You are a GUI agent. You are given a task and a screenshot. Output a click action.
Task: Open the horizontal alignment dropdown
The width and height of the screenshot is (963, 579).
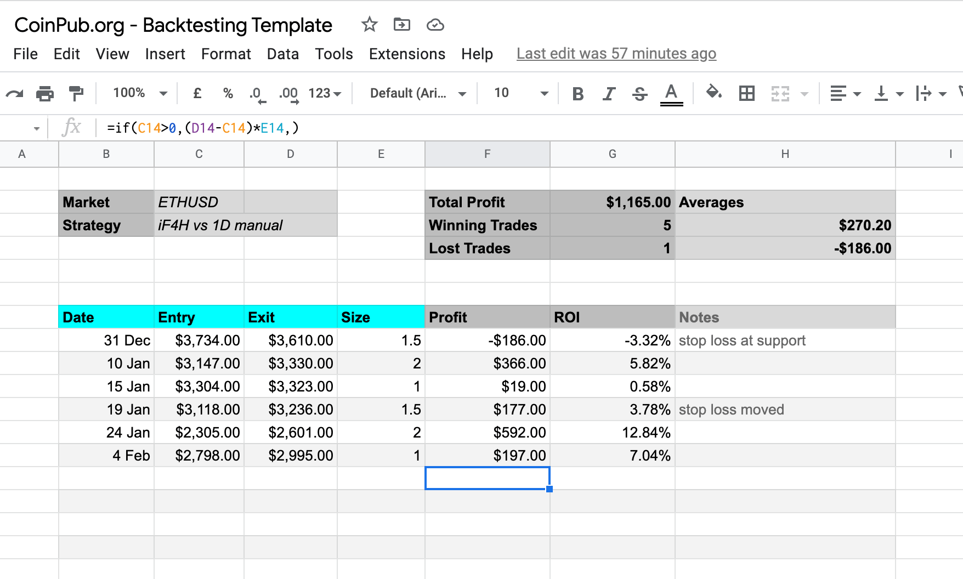pos(845,93)
